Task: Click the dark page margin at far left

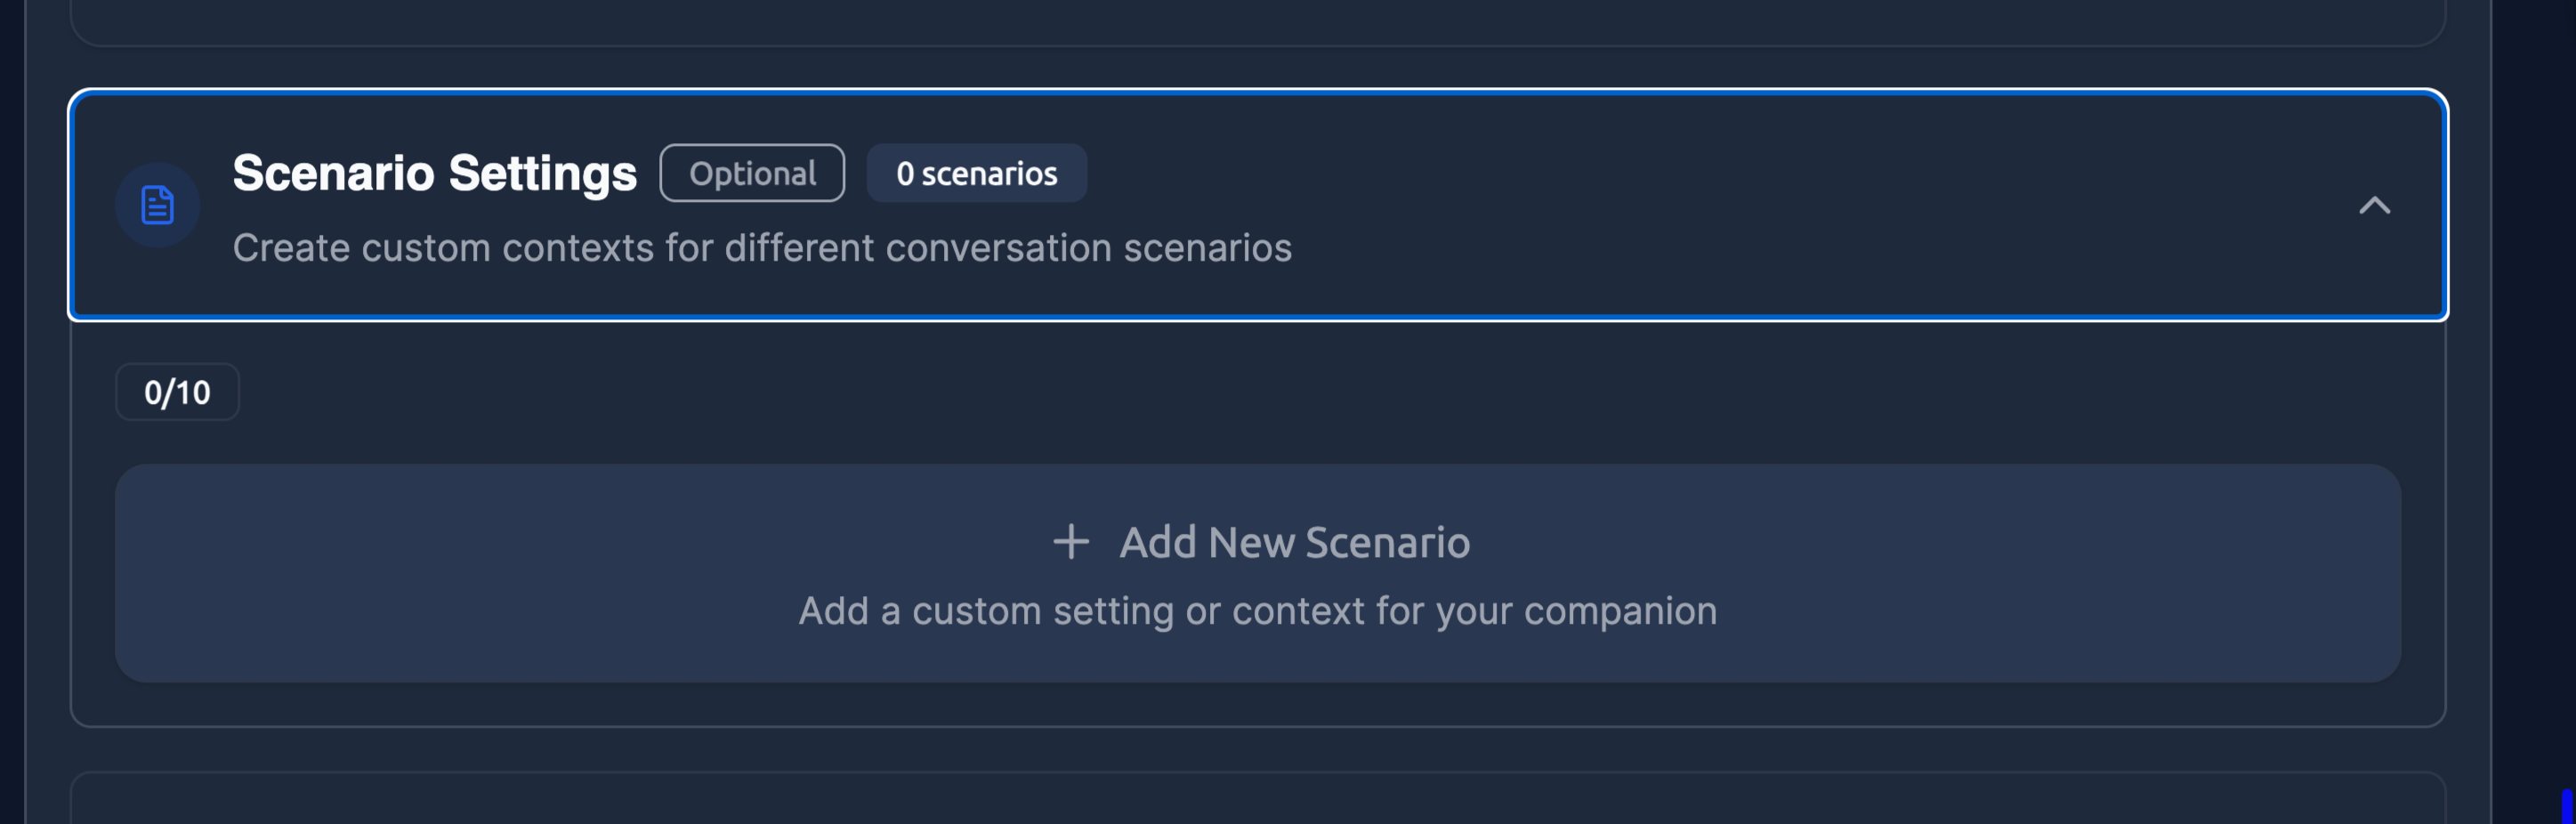Action: [x=11, y=400]
